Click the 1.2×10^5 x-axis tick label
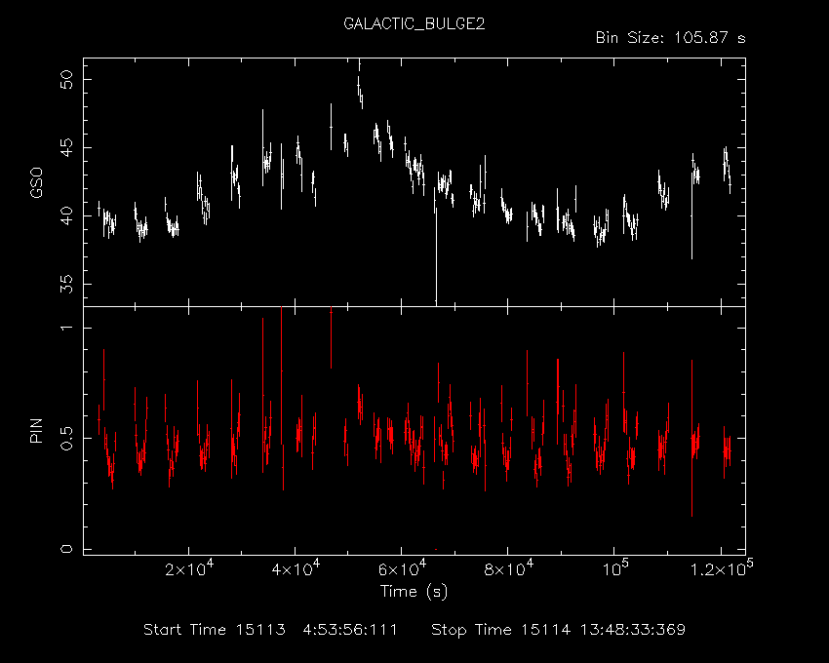 click(721, 568)
